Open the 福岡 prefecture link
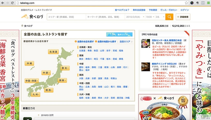The image size is (211, 120). click(81, 98)
